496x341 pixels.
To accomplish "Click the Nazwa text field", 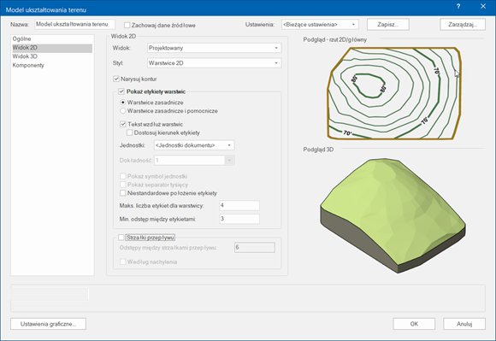I will 74,24.
